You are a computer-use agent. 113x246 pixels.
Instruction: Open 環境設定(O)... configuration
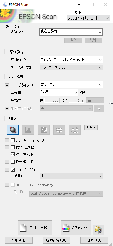click(x=56, y=240)
